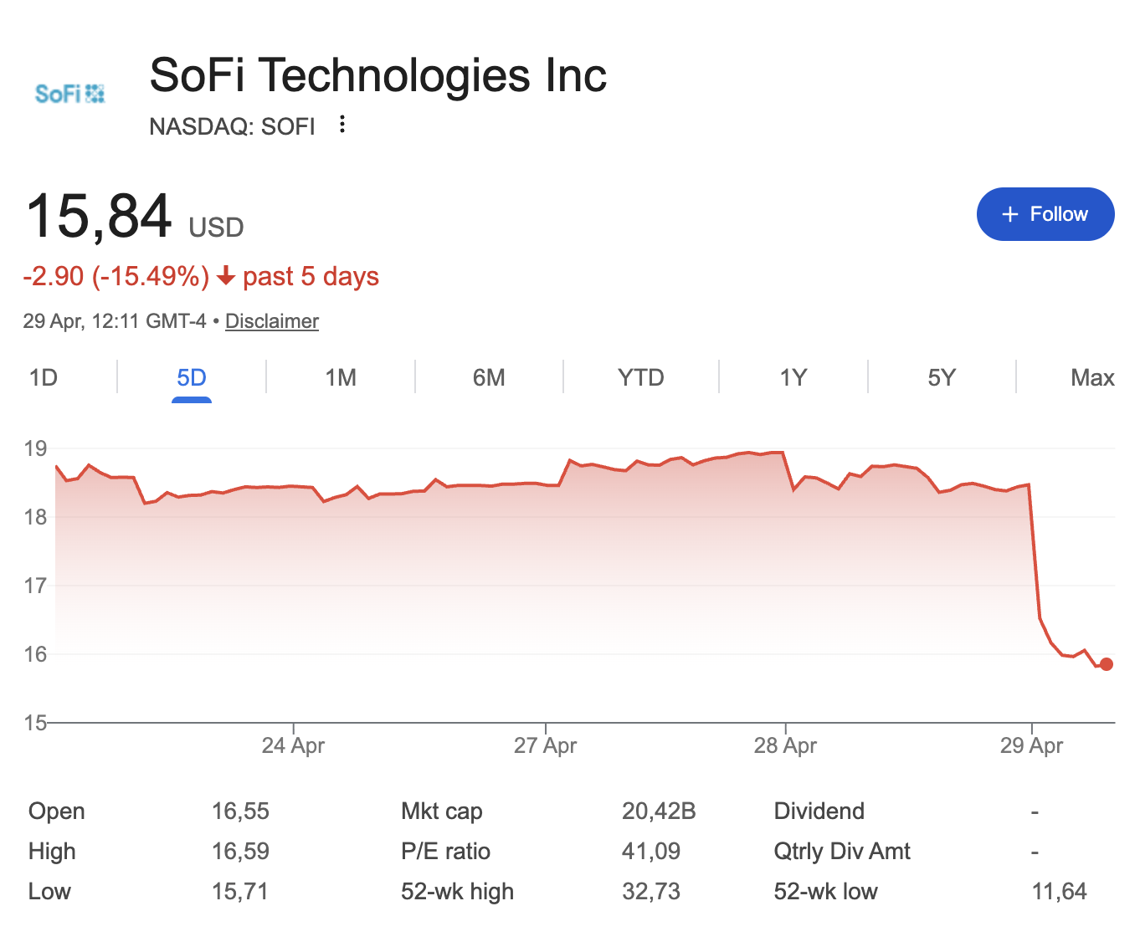1140x947 pixels.
Task: Click the plus icon inside the Follow button
Action: 1009,214
